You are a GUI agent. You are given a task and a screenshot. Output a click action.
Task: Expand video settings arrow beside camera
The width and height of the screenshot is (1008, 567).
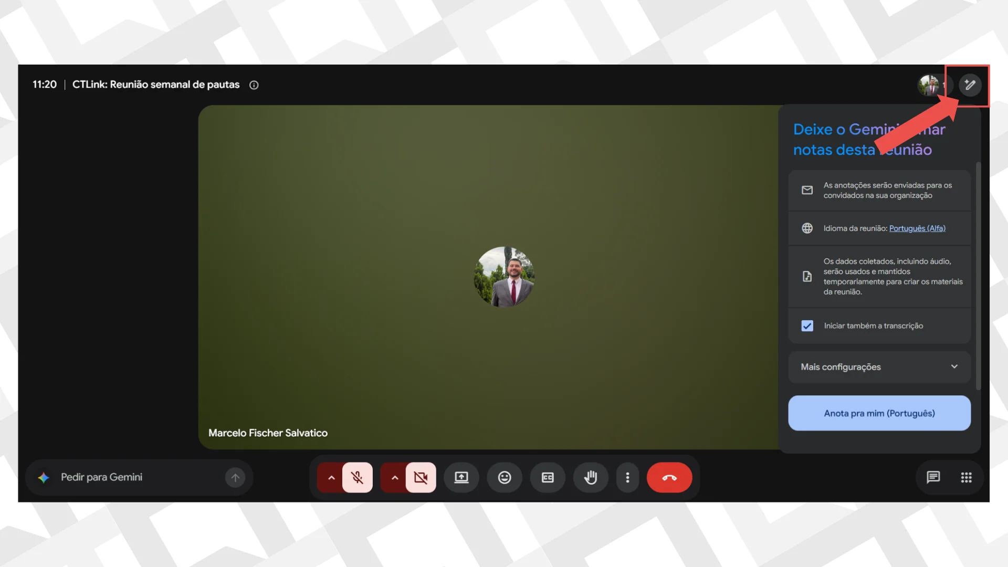point(394,477)
